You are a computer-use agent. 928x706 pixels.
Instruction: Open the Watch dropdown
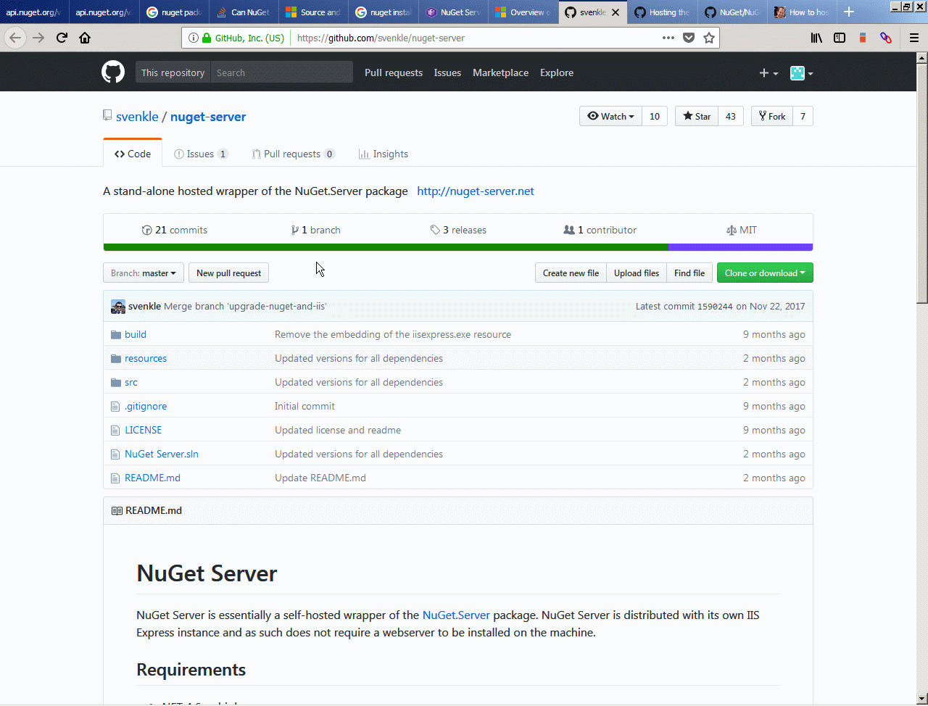coord(610,116)
